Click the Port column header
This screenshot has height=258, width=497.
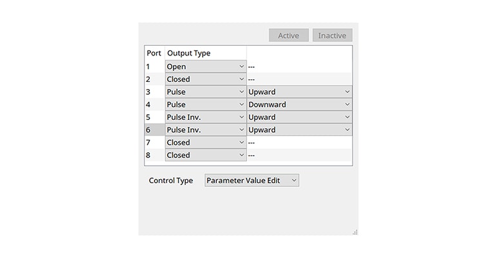click(x=154, y=53)
